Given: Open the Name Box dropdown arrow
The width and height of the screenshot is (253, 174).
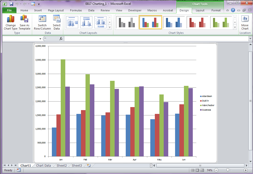Looking at the screenshot, I should point(40,38).
